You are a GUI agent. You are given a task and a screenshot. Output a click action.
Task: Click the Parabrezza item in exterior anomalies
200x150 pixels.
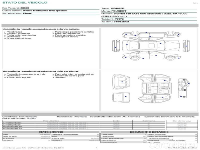14,32
